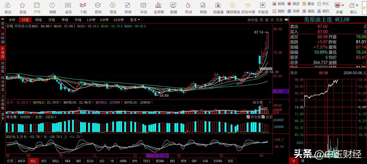Click the 2025-12-17 date marker

pos(157,155)
